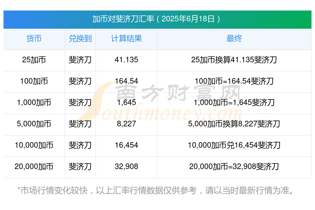Image resolution: width=315 pixels, height=210 pixels.
Task: Select the 1,000加币 cell
Action: coord(34,103)
